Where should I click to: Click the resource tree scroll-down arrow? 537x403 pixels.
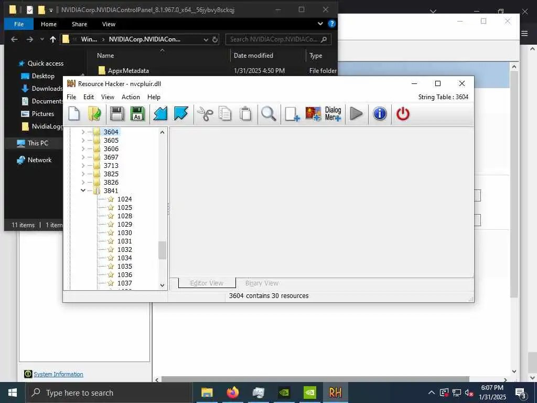click(x=163, y=285)
